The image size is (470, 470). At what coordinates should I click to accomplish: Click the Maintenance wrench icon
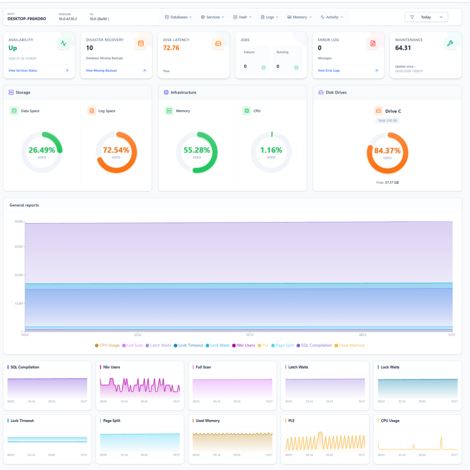coord(450,44)
